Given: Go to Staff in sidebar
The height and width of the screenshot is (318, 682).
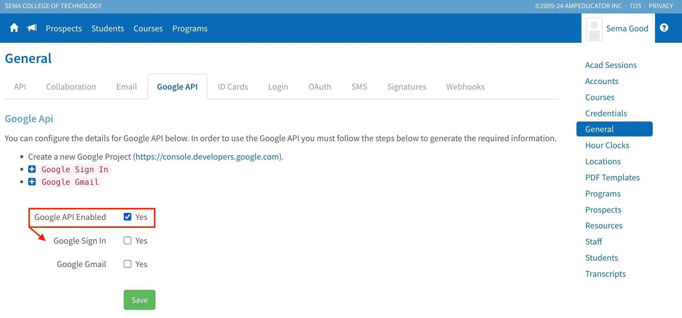Looking at the screenshot, I should point(593,242).
